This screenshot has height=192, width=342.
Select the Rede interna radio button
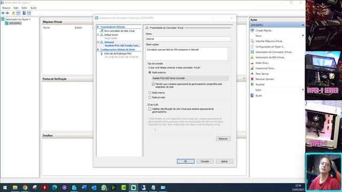click(150, 92)
